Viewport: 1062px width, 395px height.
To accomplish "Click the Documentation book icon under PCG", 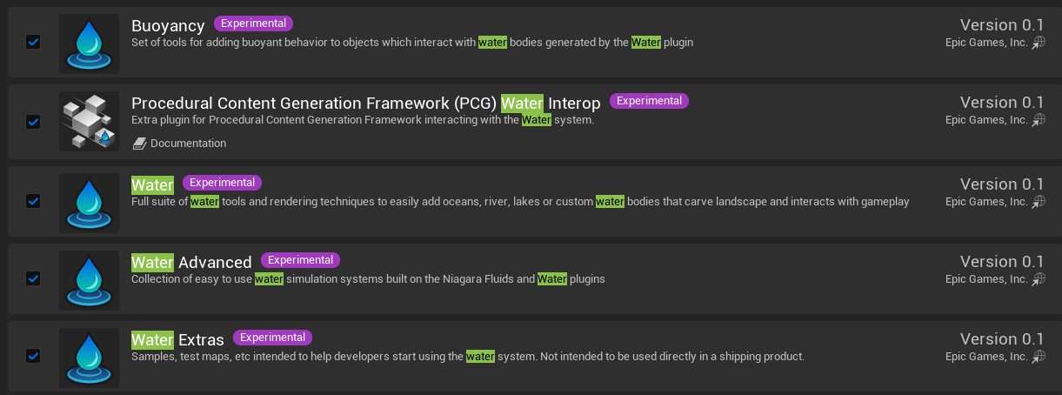I will pos(139,144).
